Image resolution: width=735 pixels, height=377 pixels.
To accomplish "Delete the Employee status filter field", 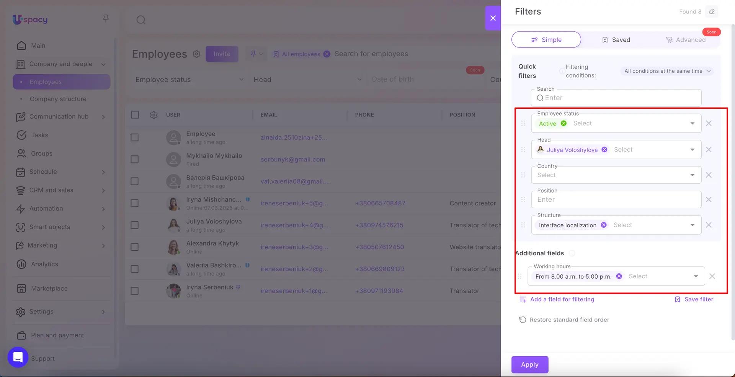I will pyautogui.click(x=709, y=123).
